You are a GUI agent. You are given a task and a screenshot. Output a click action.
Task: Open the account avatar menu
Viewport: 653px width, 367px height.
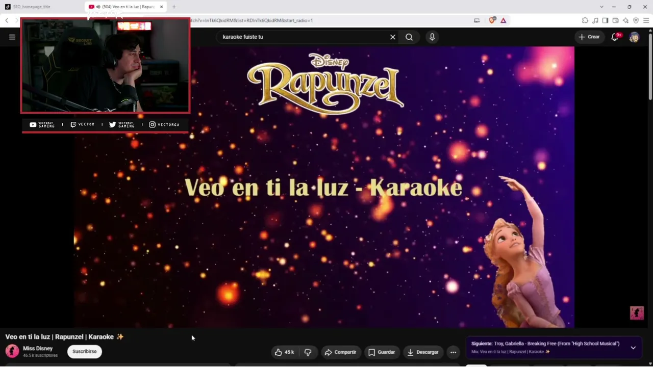(x=634, y=37)
